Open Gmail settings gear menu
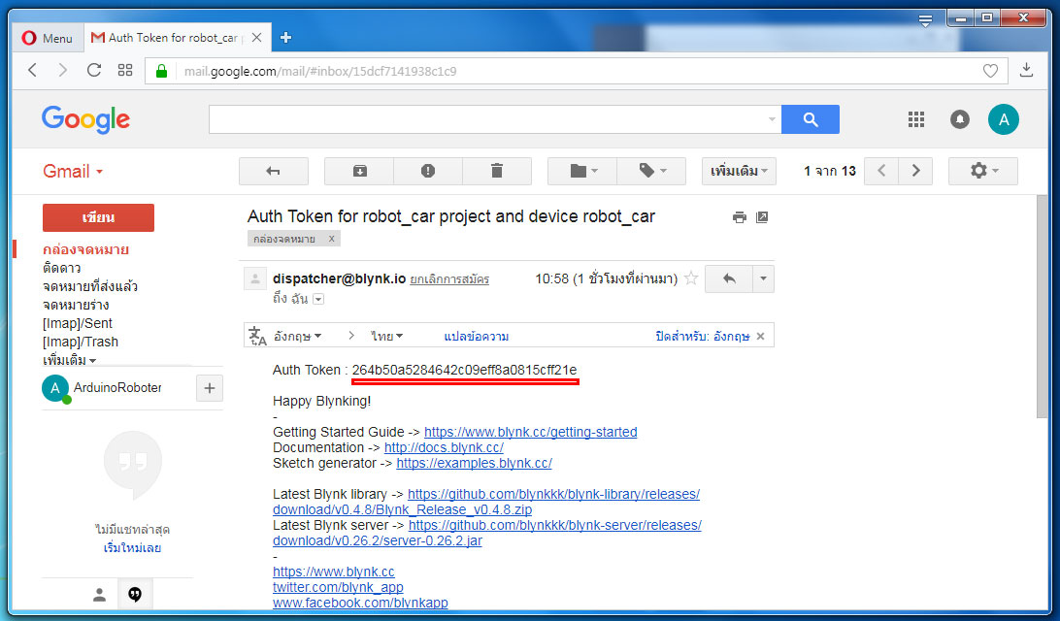Image resolution: width=1060 pixels, height=621 pixels. [983, 171]
